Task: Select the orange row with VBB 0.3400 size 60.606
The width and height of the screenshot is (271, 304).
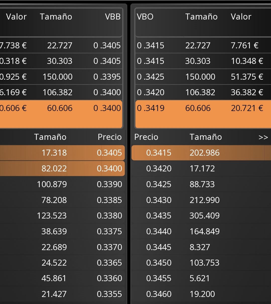Action: [61, 114]
